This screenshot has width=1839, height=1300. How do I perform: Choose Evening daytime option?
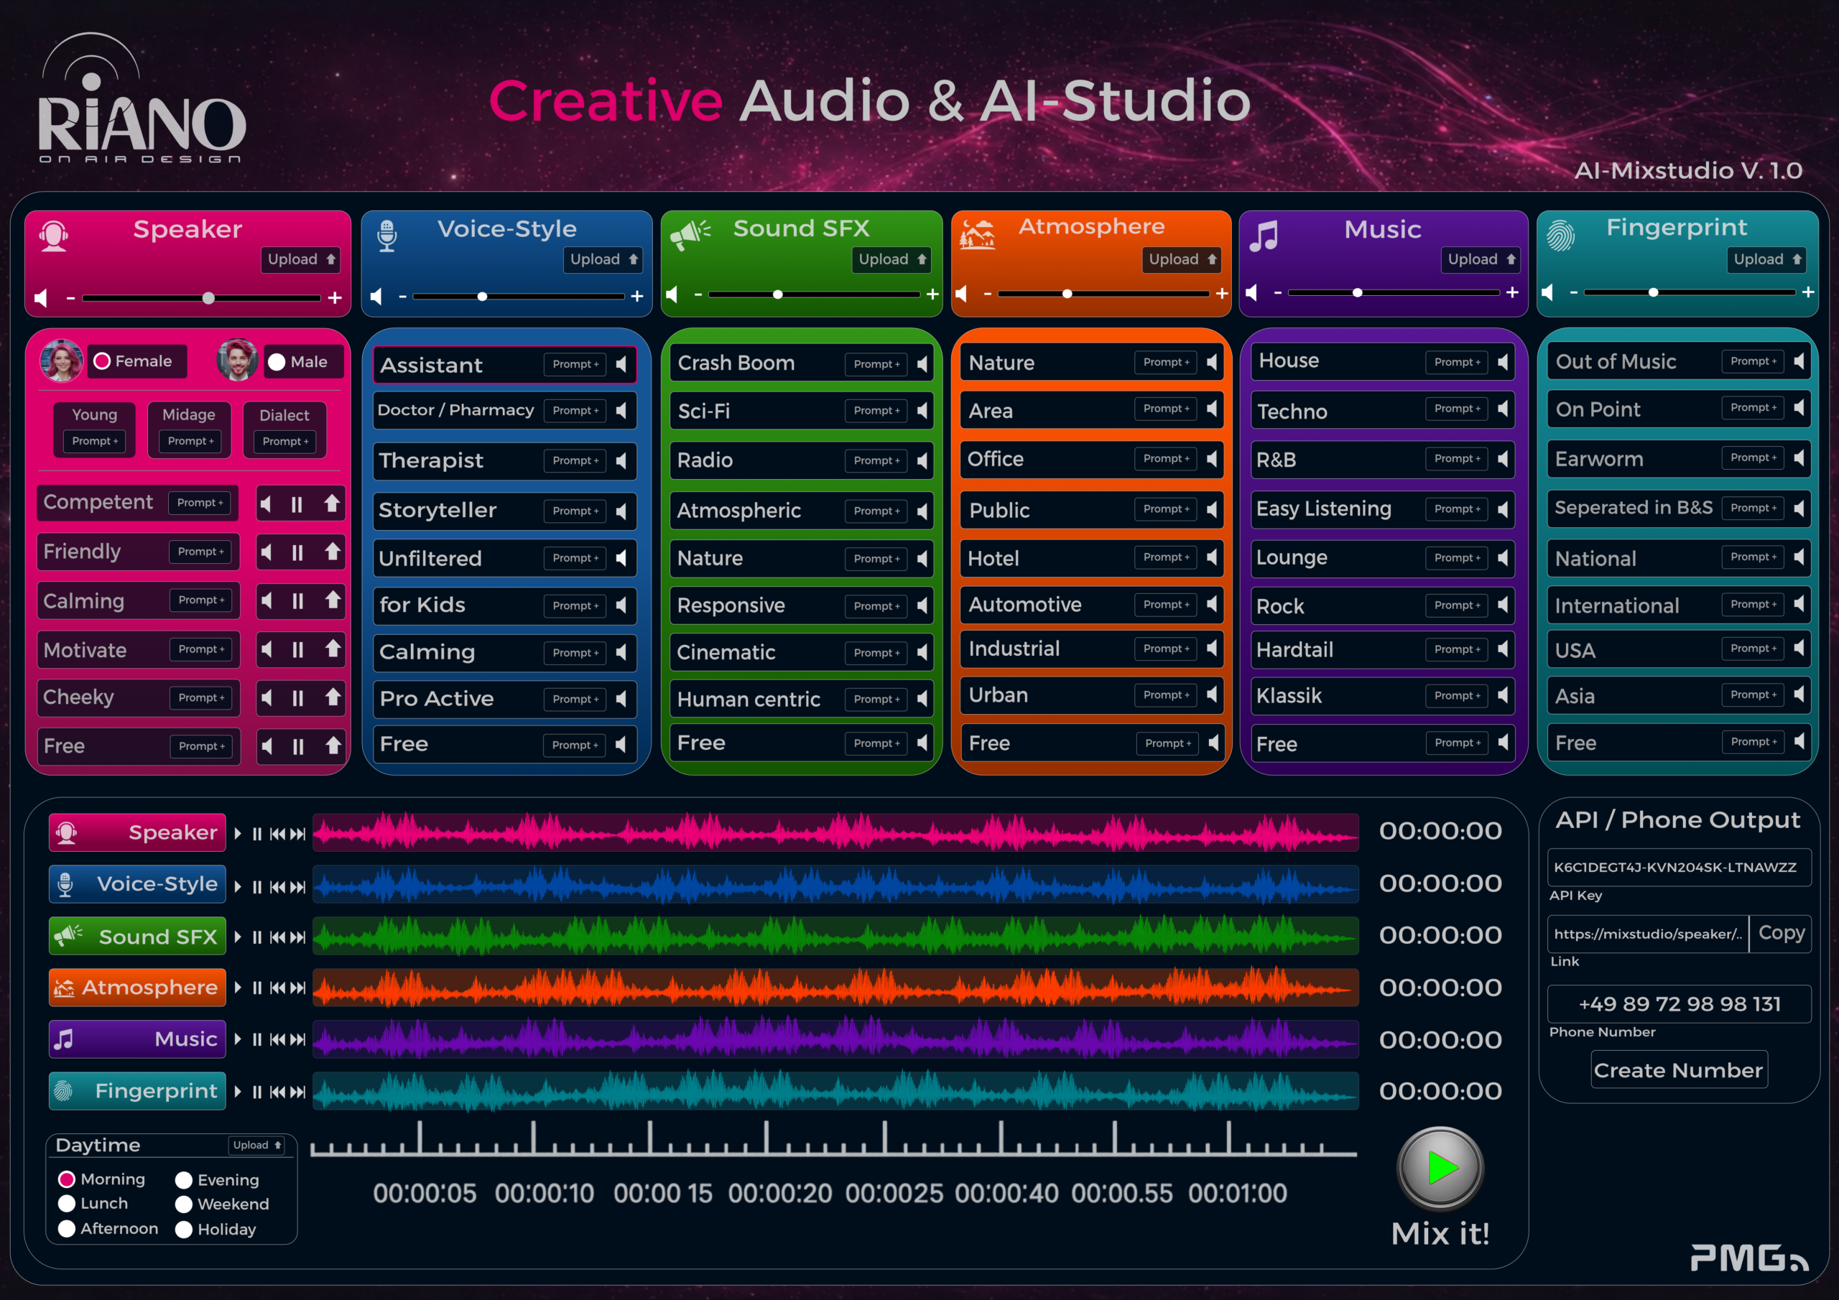click(x=184, y=1180)
